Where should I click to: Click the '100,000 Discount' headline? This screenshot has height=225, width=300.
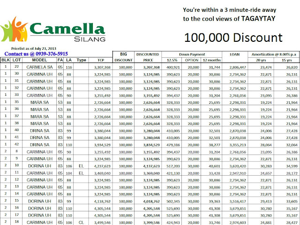233,38
